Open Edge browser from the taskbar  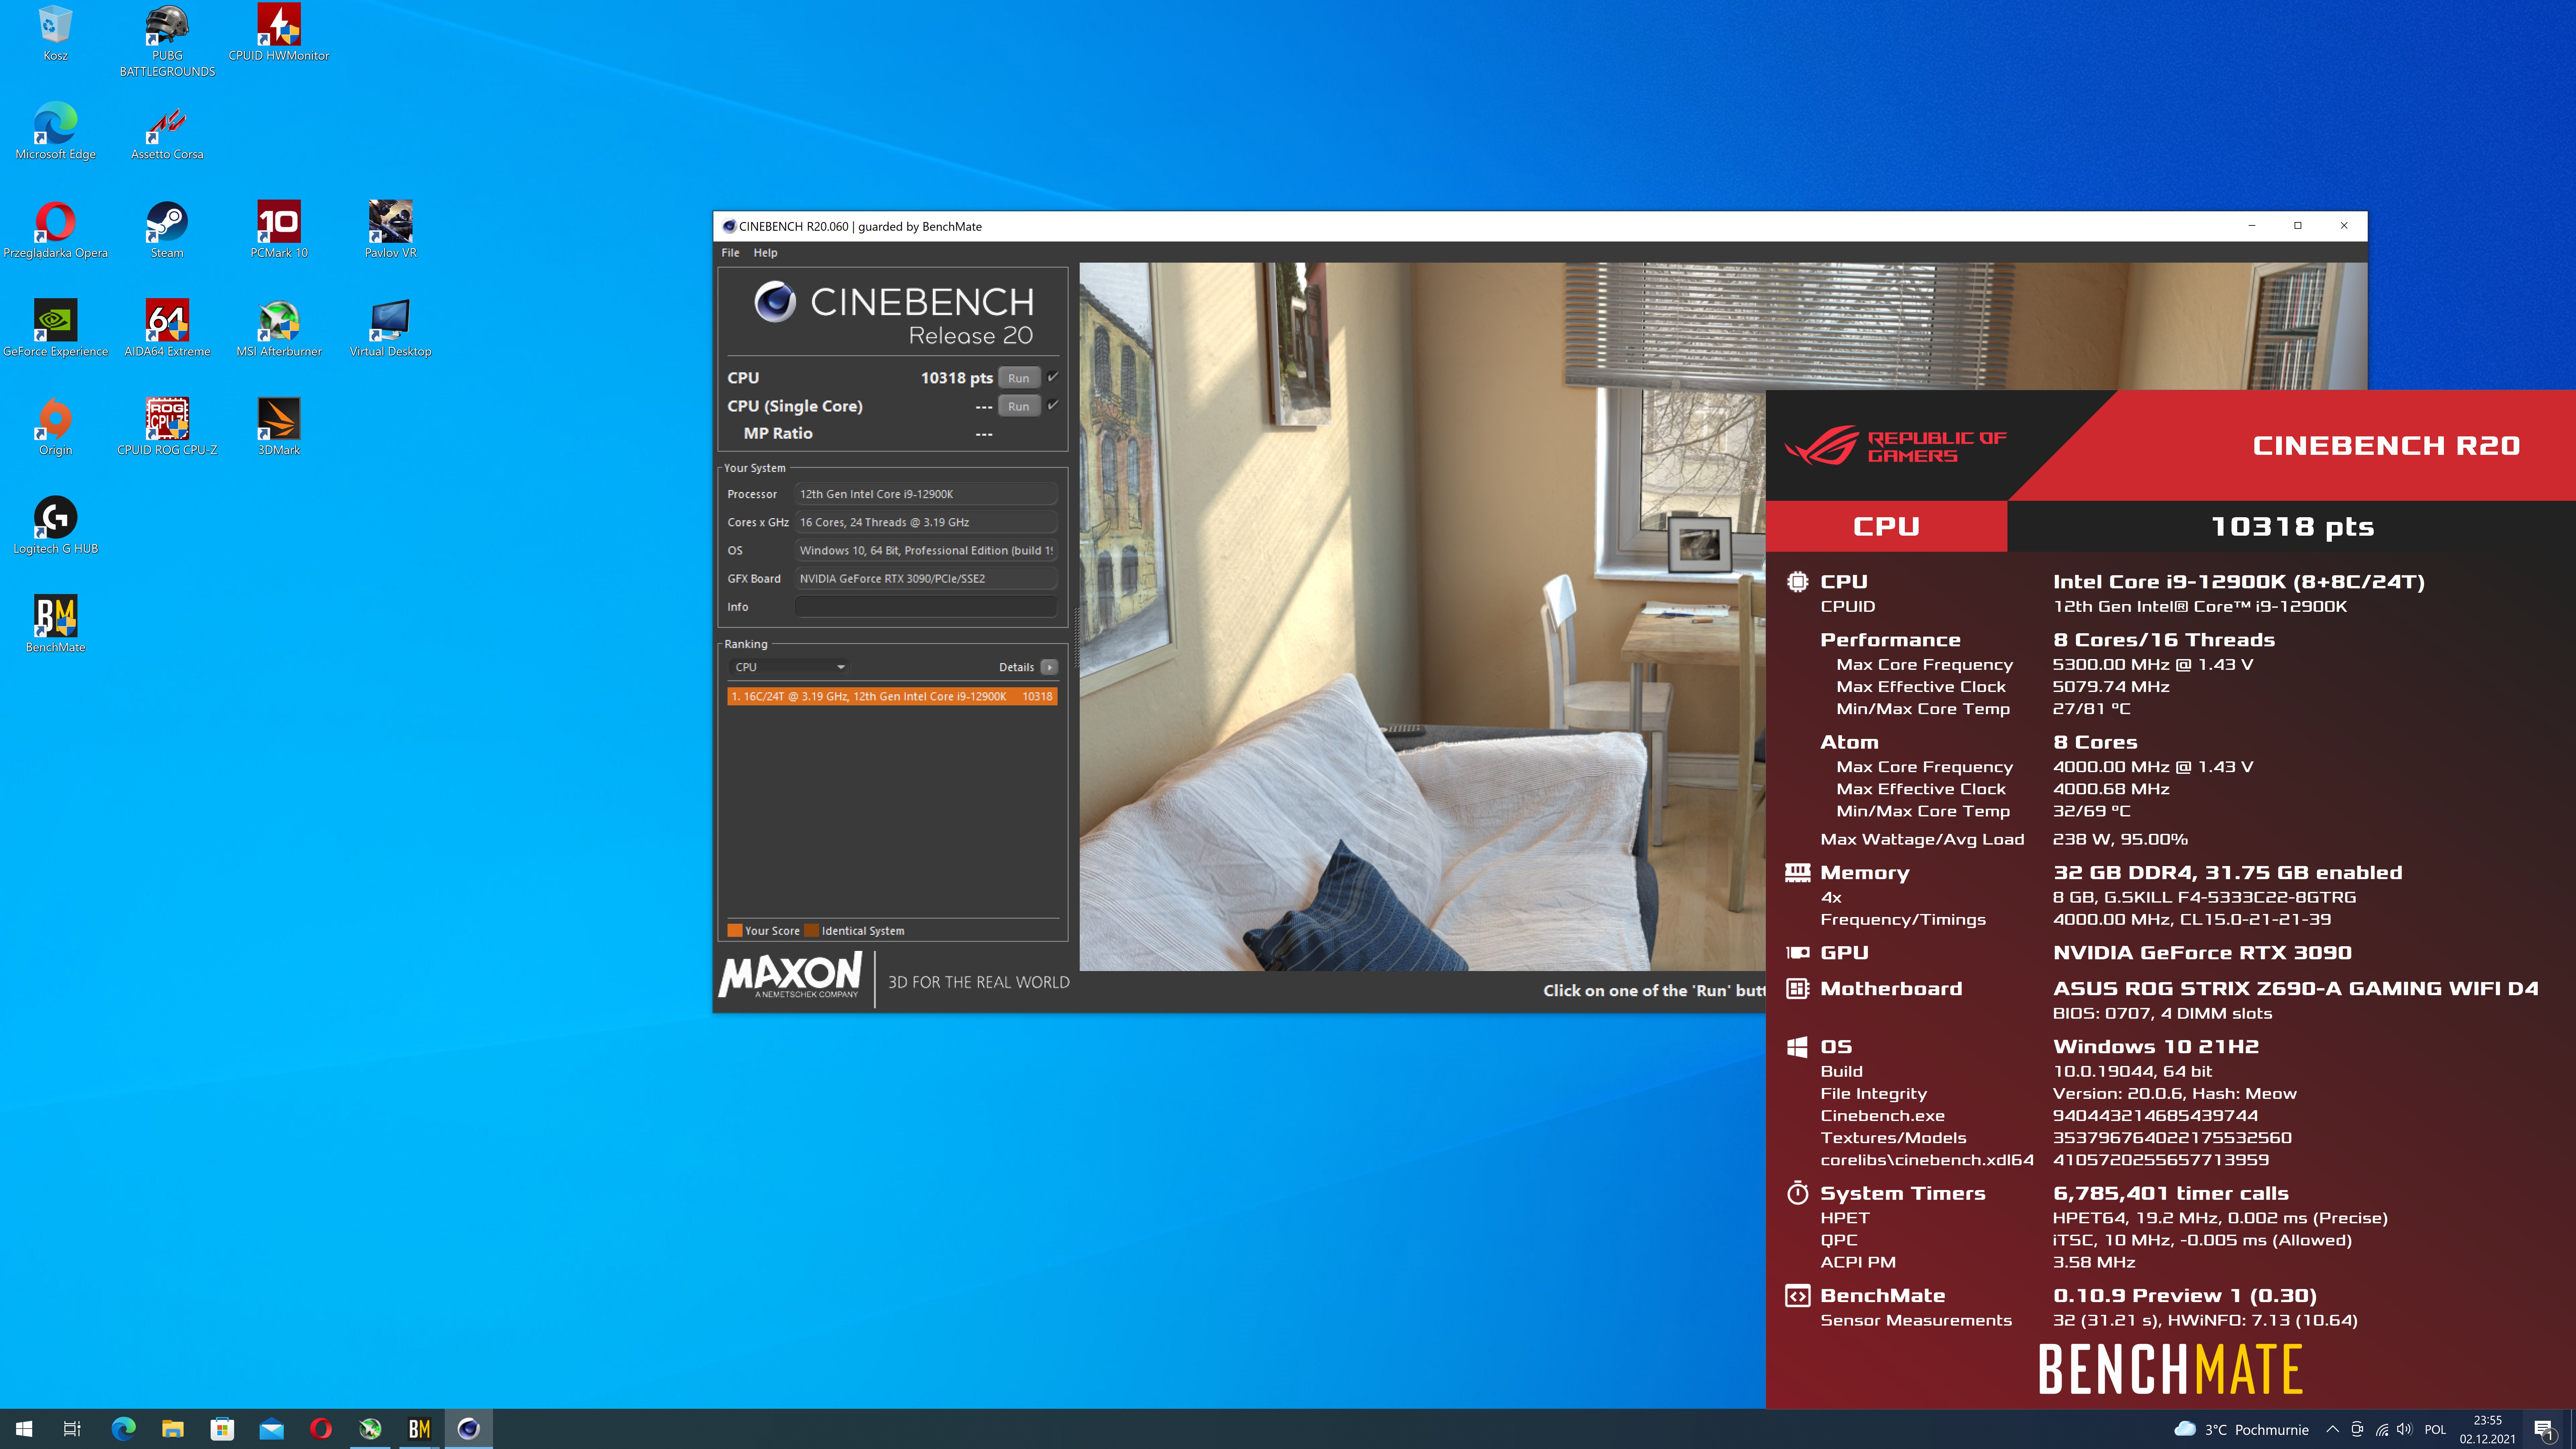tap(123, 1429)
